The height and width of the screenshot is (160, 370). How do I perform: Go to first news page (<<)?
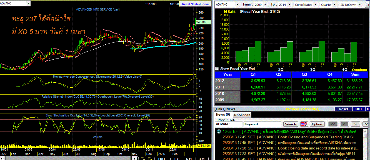[333, 124]
